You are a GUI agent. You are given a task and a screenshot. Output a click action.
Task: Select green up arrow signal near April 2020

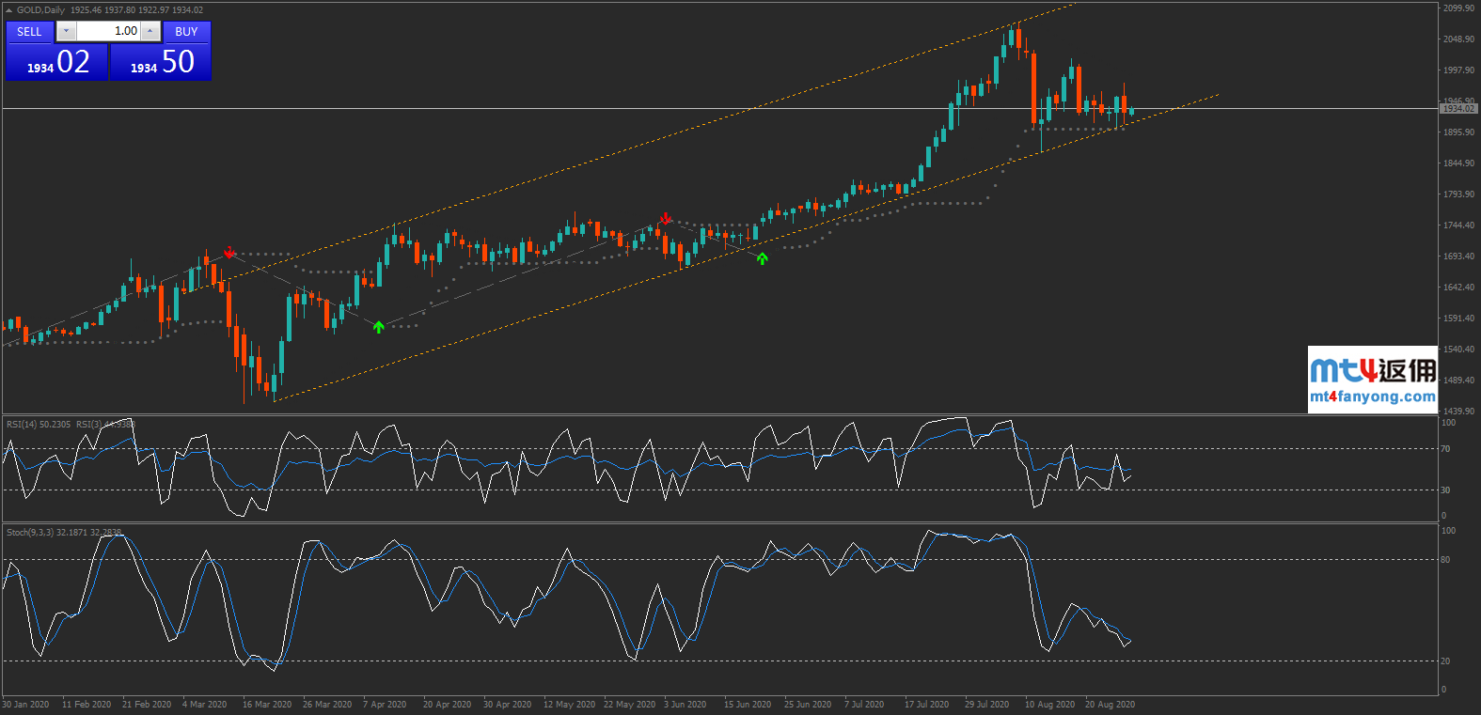click(x=378, y=327)
